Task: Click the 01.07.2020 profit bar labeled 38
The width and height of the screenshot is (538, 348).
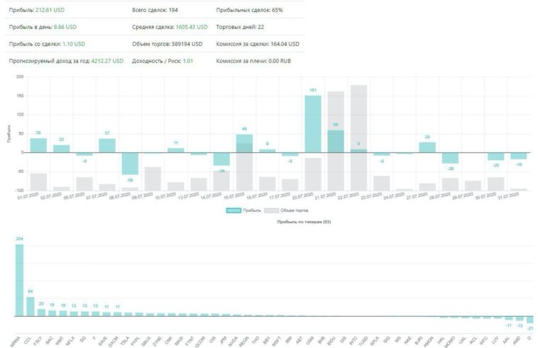Action: click(38, 145)
